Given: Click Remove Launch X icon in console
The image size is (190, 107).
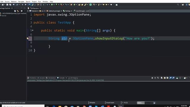Looking at the screenshot, I should (x=155, y=78).
